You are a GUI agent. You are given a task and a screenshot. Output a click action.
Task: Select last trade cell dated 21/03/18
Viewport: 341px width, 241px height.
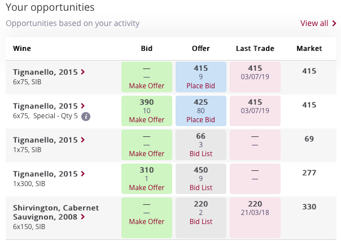255,218
